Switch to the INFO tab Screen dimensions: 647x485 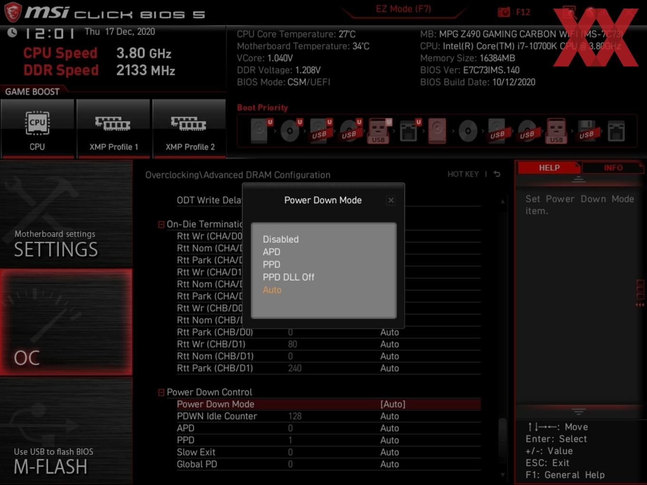pos(613,168)
